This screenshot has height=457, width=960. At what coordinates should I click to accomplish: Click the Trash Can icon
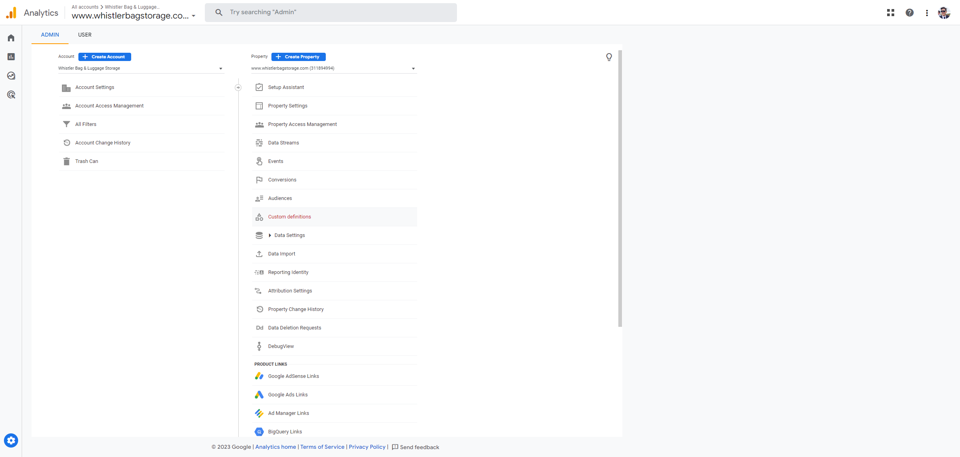(66, 161)
